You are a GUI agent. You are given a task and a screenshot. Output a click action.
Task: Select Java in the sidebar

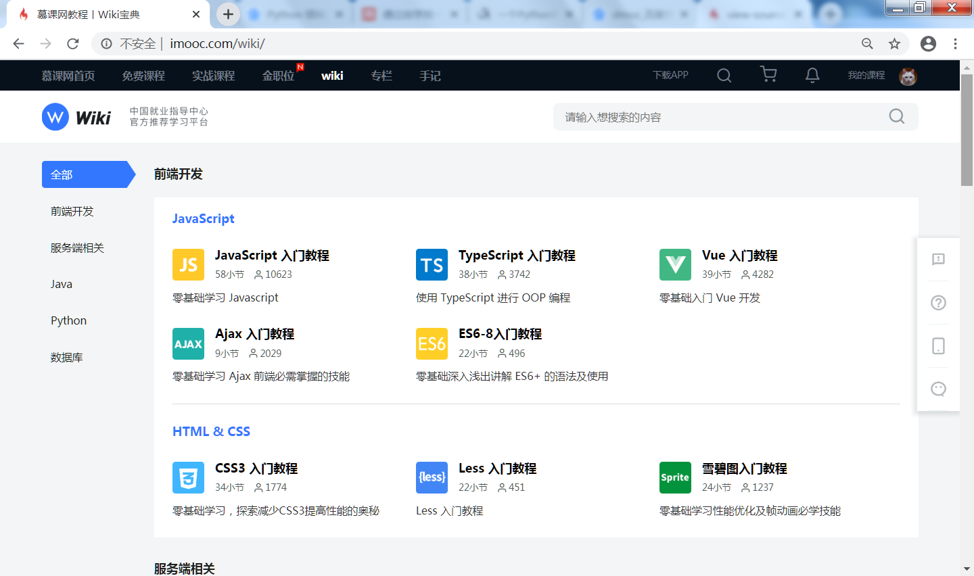(x=62, y=284)
